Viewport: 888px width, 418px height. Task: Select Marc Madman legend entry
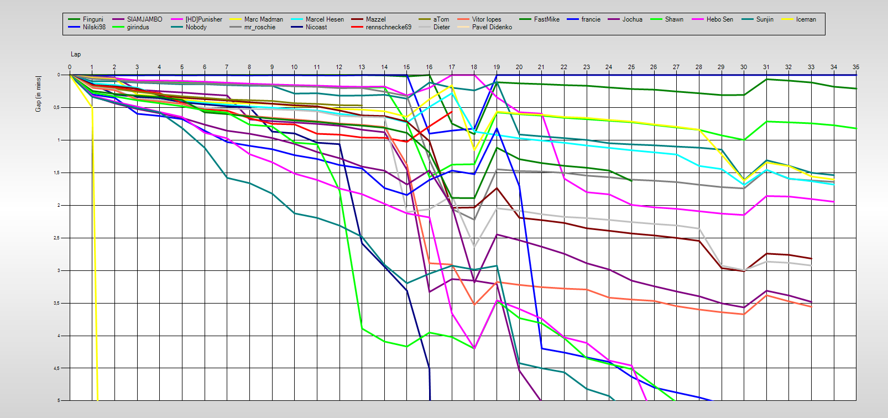tap(263, 19)
